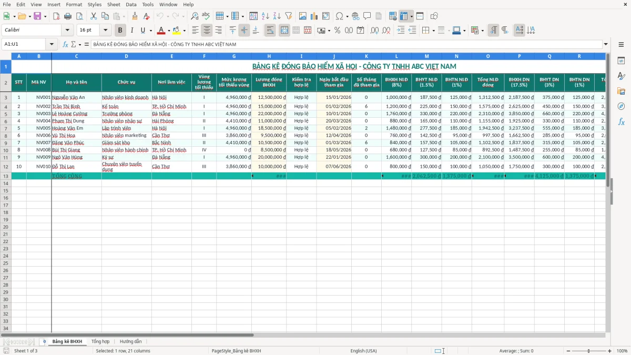This screenshot has height=355, width=631.
Task: Click PageStyle_Bảng kê BHXH status entry
Action: (x=236, y=351)
